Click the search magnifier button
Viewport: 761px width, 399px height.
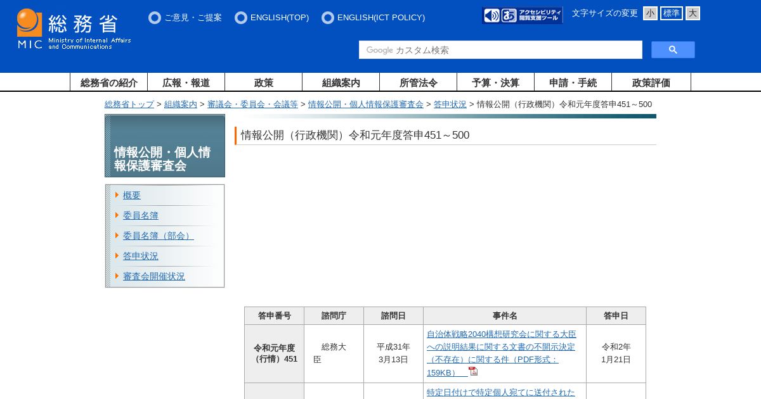click(x=673, y=50)
